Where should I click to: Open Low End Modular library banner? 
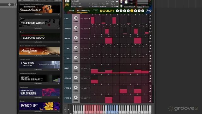click(x=39, y=65)
